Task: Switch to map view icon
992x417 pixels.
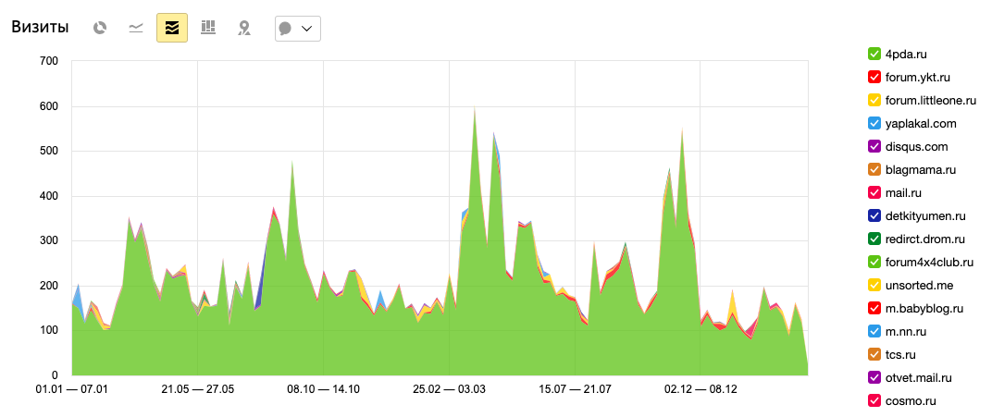Action: tap(244, 28)
